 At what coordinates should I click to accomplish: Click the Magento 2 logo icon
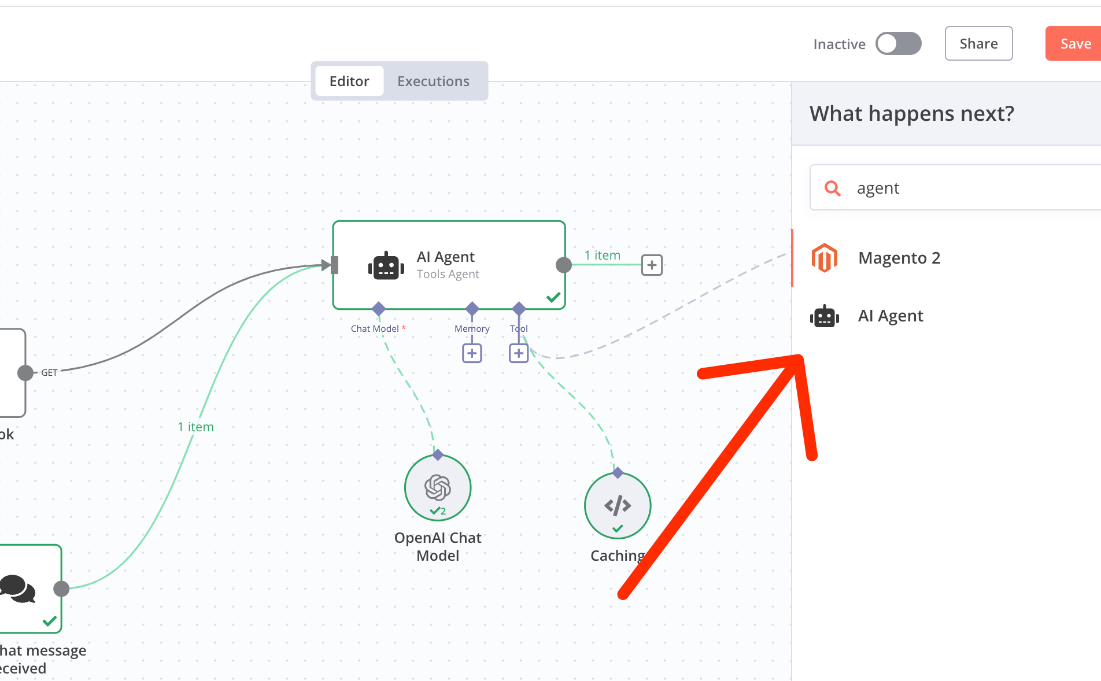(825, 258)
